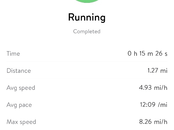This screenshot has width=174, height=130.
Task: Click the 8.26 max speed number
Action: point(145,122)
